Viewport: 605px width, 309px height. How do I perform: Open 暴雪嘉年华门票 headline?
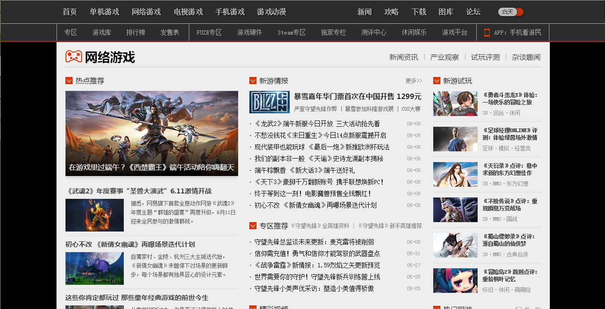pyautogui.click(x=358, y=96)
